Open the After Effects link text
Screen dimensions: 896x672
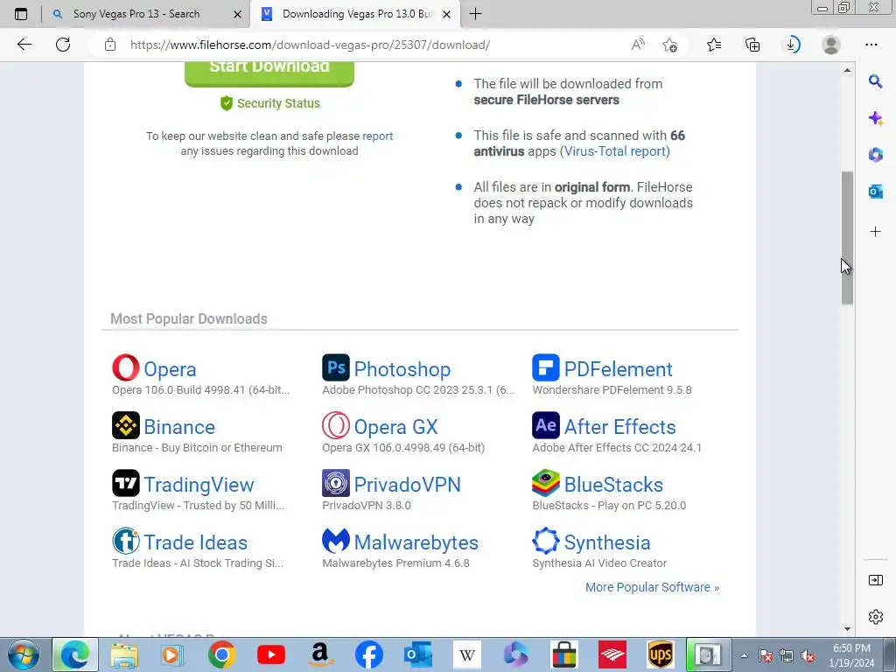[x=619, y=427]
